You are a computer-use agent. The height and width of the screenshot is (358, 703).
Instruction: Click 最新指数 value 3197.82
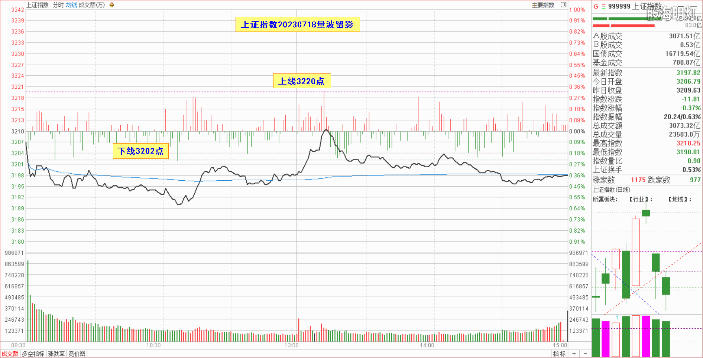(x=688, y=73)
